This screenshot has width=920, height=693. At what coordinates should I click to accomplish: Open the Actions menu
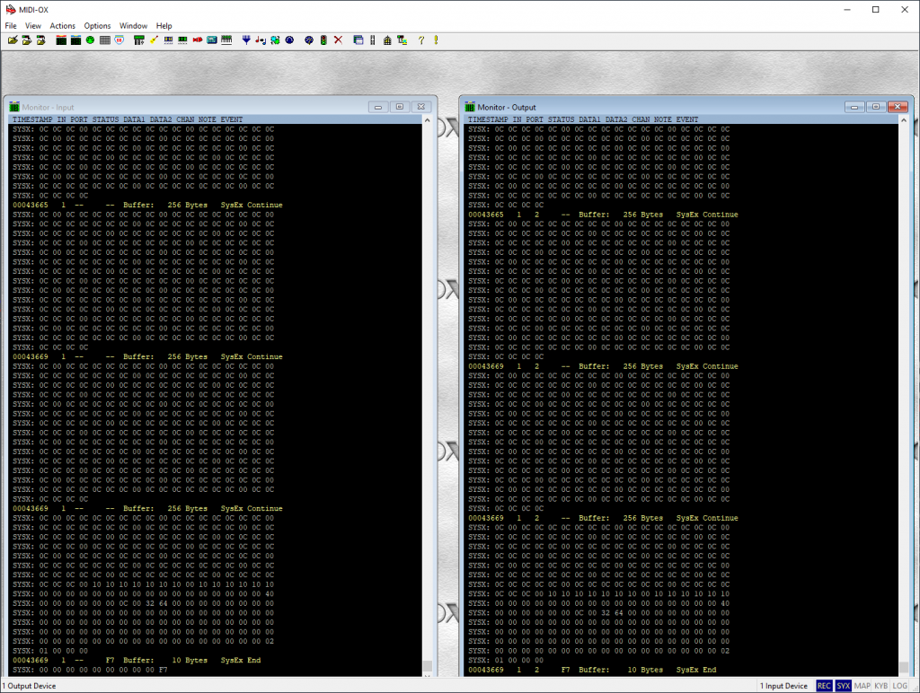point(63,26)
